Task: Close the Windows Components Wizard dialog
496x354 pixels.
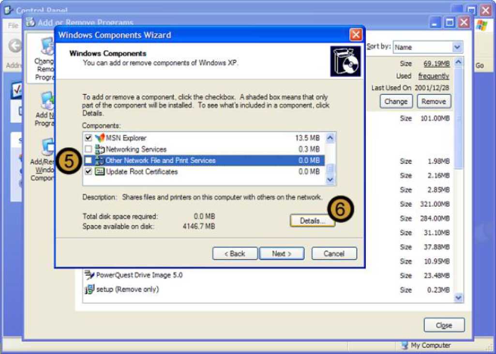Action: coord(356,34)
